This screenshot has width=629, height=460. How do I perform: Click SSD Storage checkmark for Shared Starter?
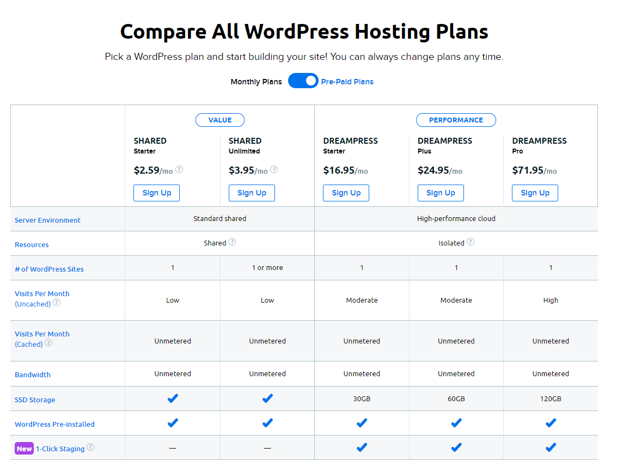tap(173, 398)
